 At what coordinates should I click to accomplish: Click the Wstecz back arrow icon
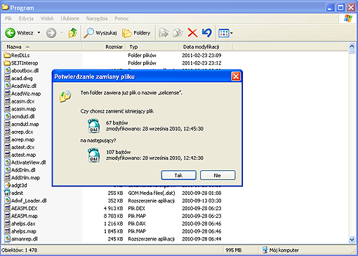click(x=10, y=33)
